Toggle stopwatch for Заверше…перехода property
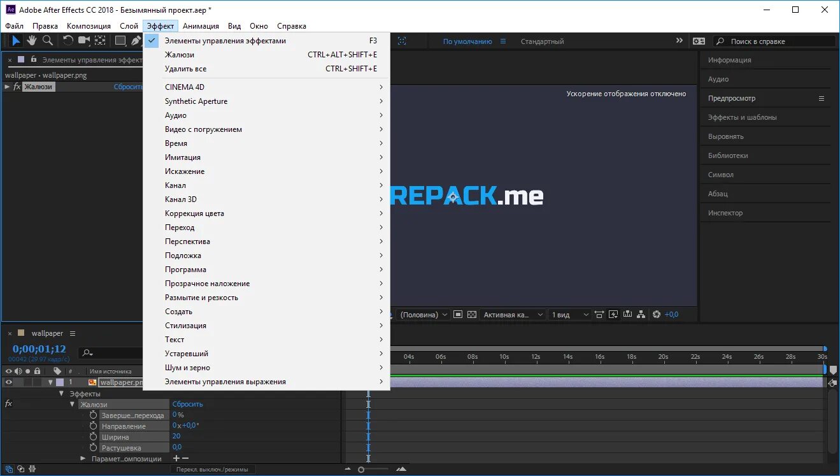Image resolution: width=840 pixels, height=476 pixels. click(x=93, y=415)
